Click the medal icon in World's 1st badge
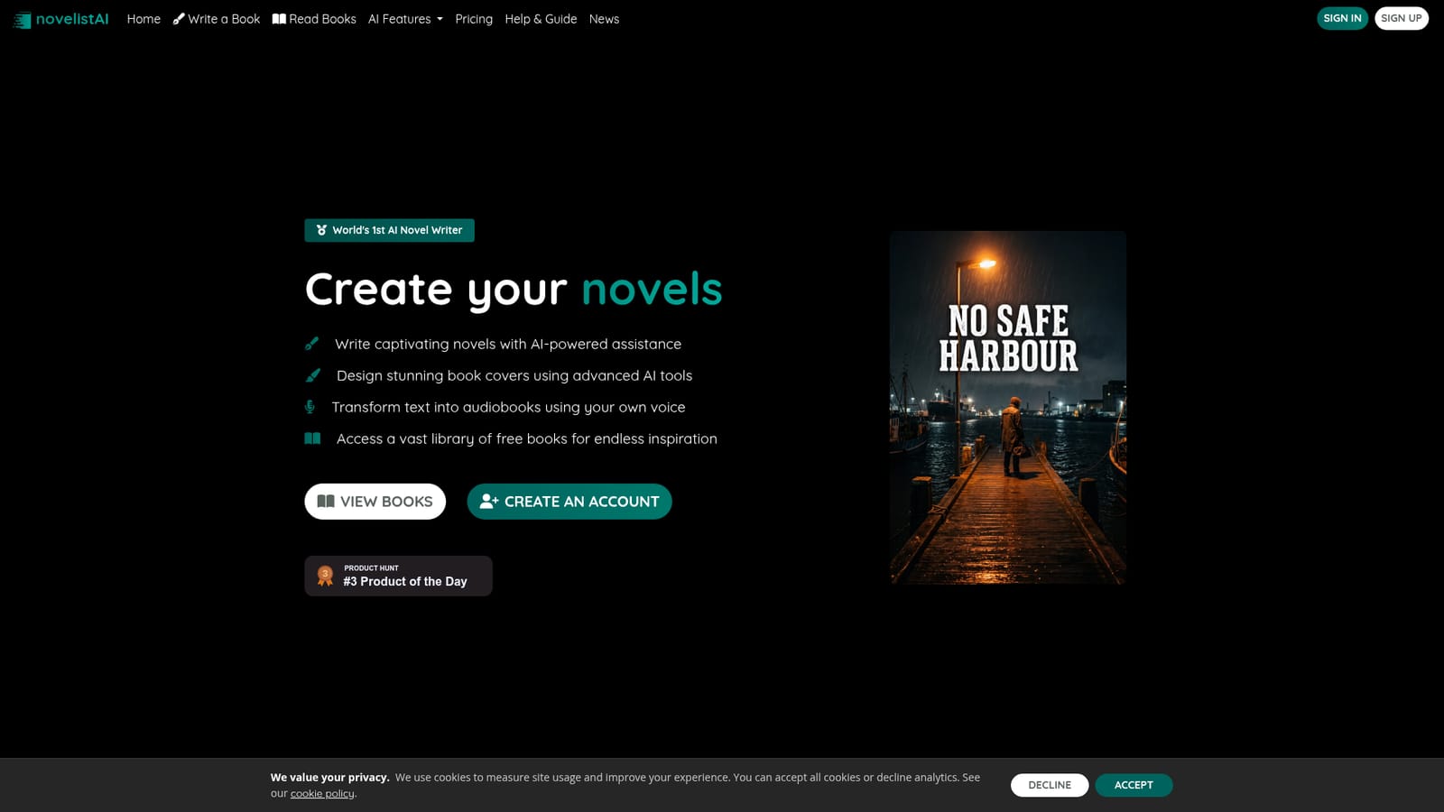The width and height of the screenshot is (1444, 812). [x=321, y=230]
